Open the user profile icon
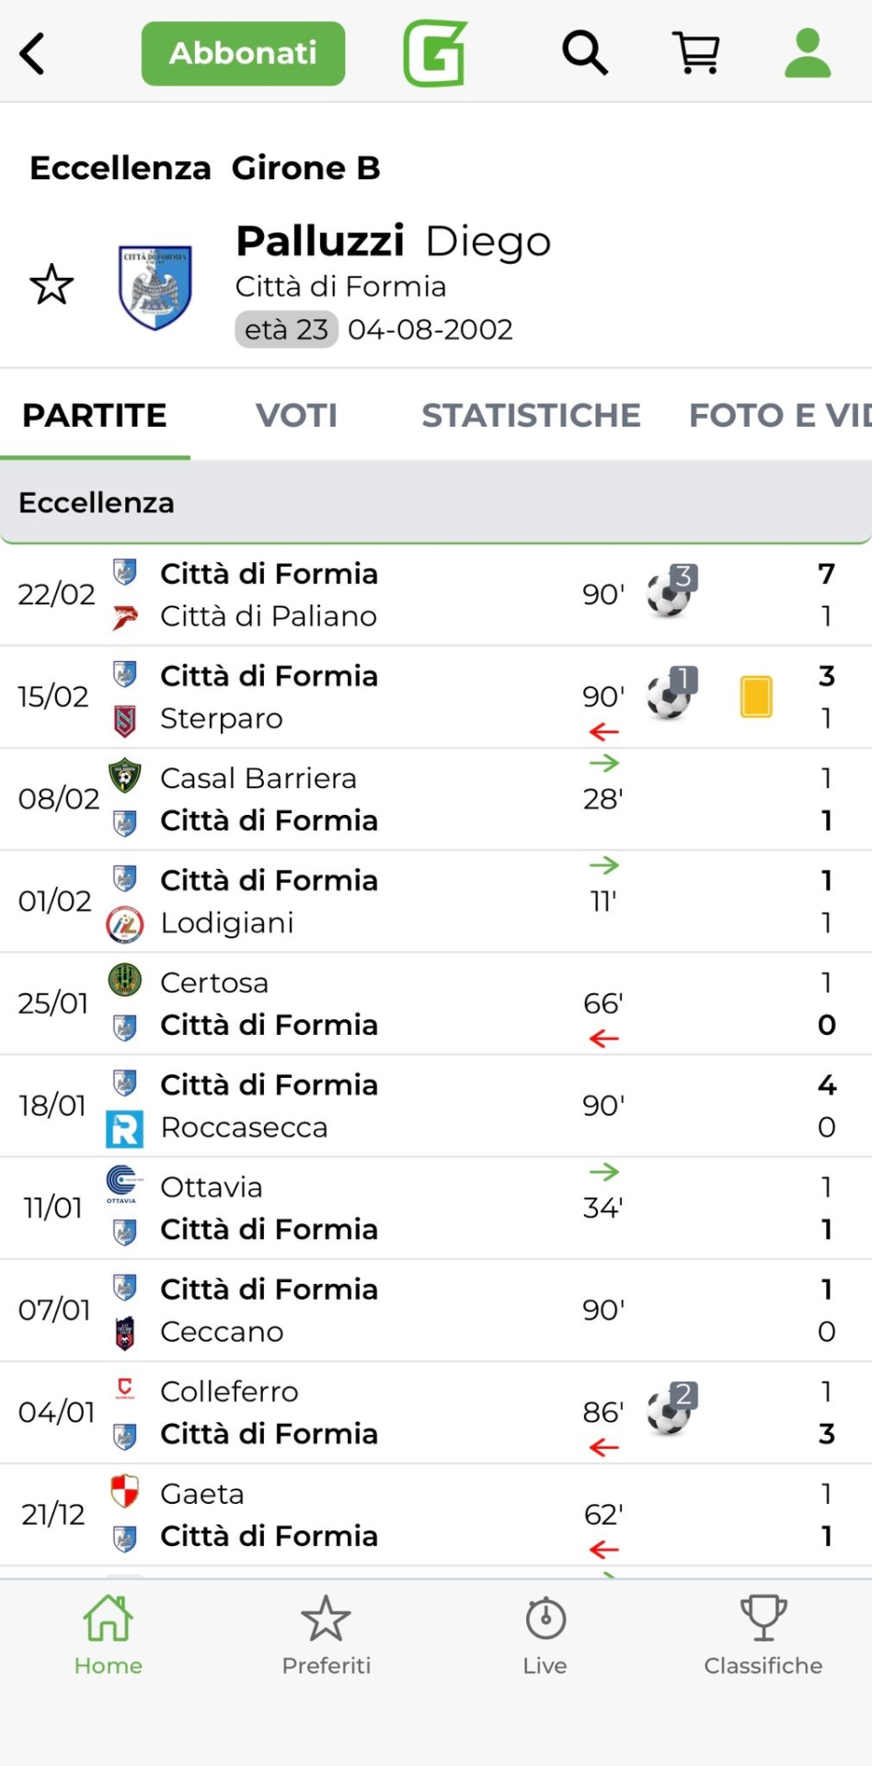Viewport: 872px width, 1766px height. 808,53
